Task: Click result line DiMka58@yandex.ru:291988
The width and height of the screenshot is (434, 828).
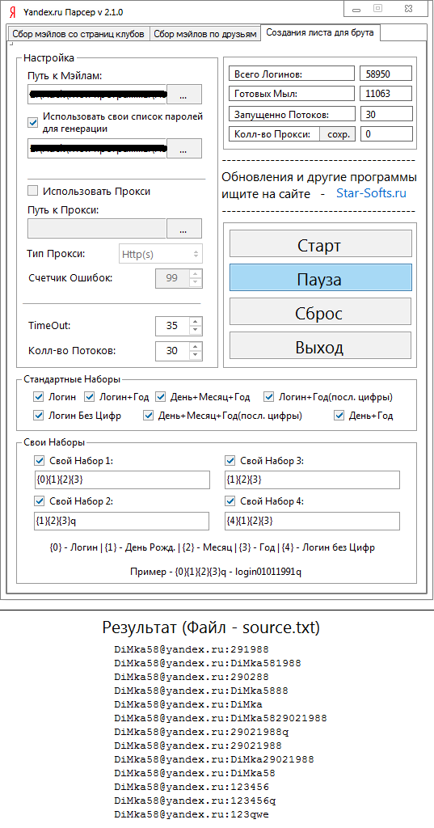Action: click(192, 649)
